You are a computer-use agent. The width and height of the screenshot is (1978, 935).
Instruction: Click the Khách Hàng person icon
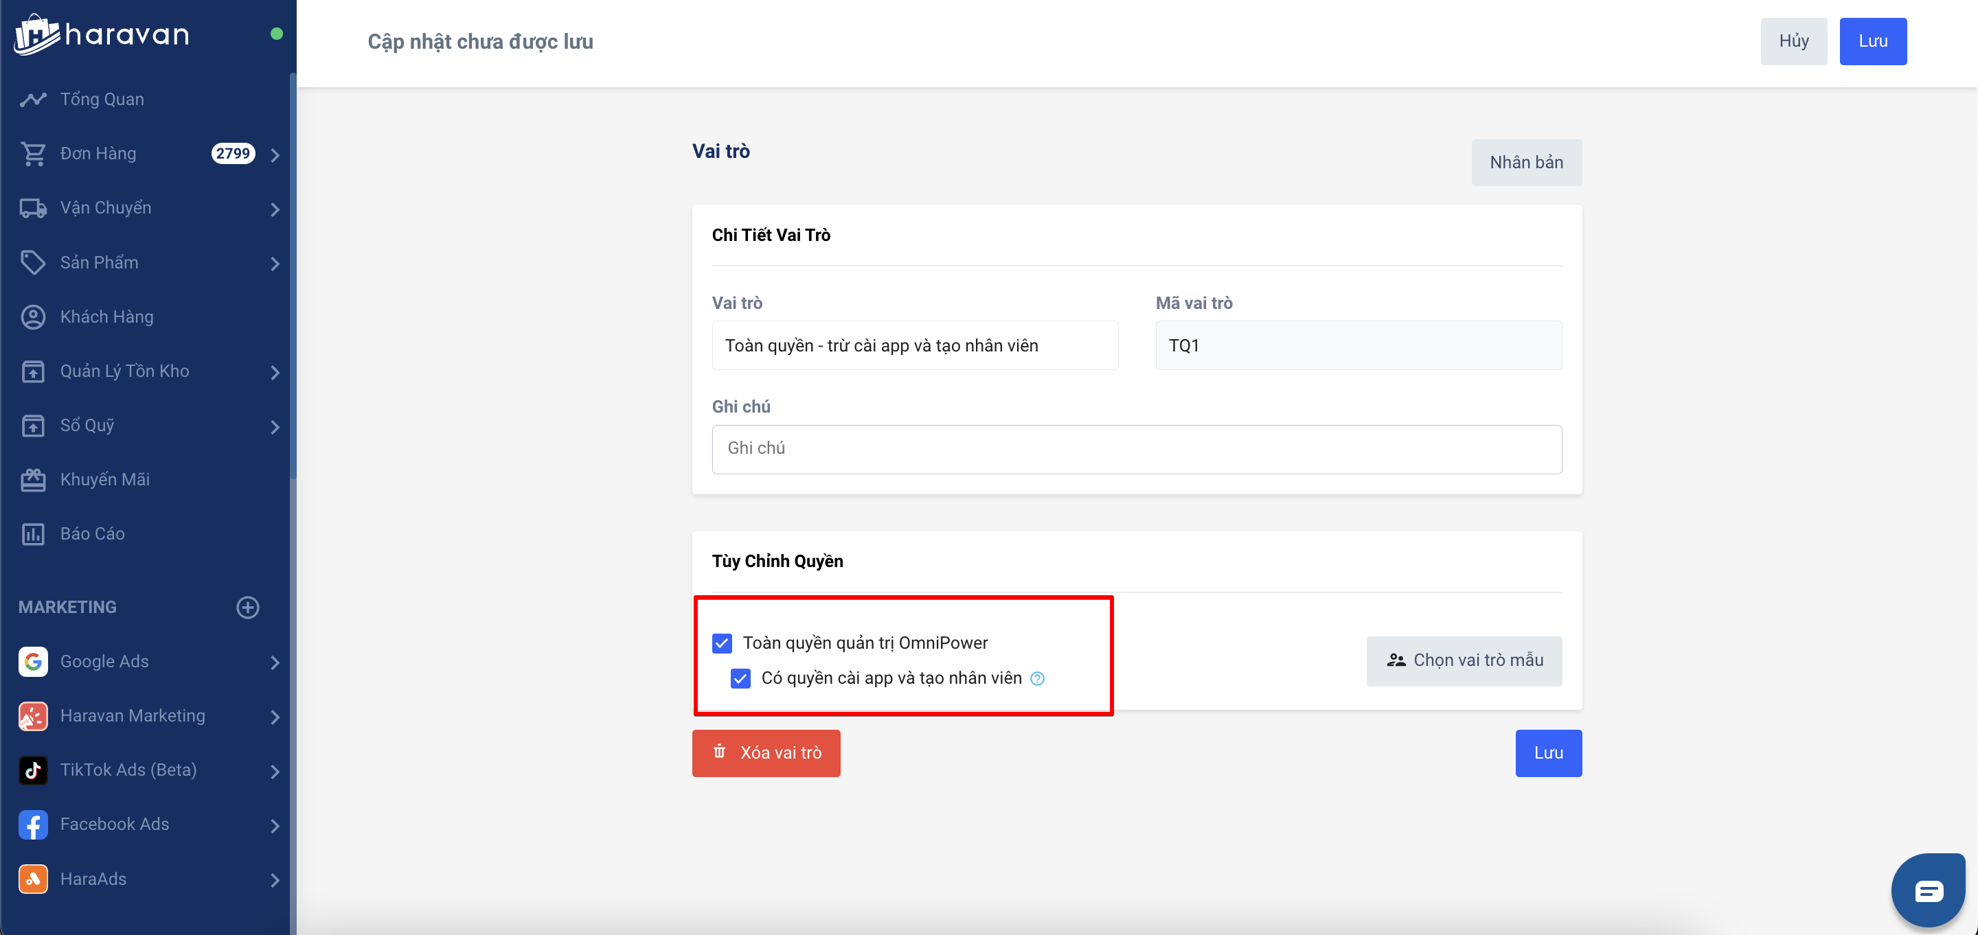tap(33, 317)
